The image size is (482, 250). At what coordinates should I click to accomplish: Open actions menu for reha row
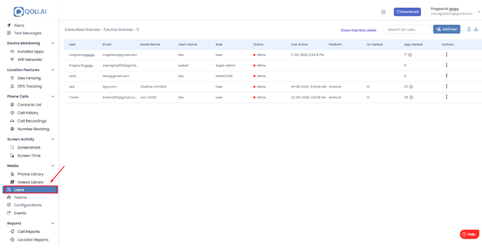[x=446, y=76]
